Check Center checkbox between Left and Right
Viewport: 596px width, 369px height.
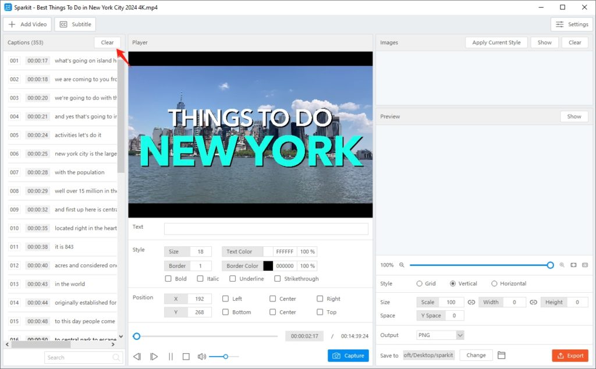tap(272, 299)
